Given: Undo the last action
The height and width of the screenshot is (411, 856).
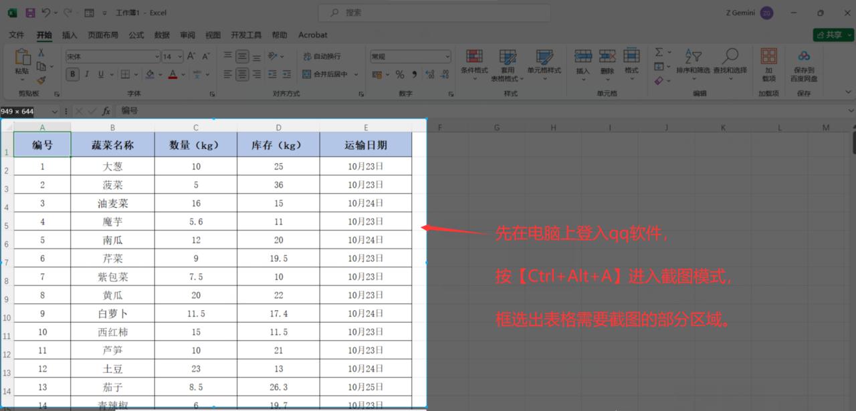Looking at the screenshot, I should (46, 13).
